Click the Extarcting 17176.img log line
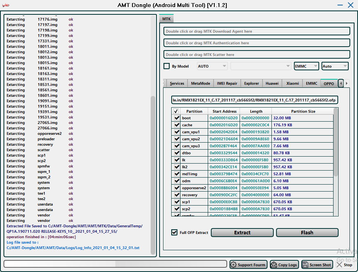This screenshot has height=272, width=358. click(x=40, y=19)
